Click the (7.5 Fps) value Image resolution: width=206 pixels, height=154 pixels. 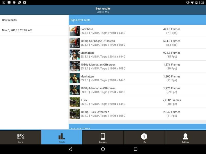click(172, 33)
